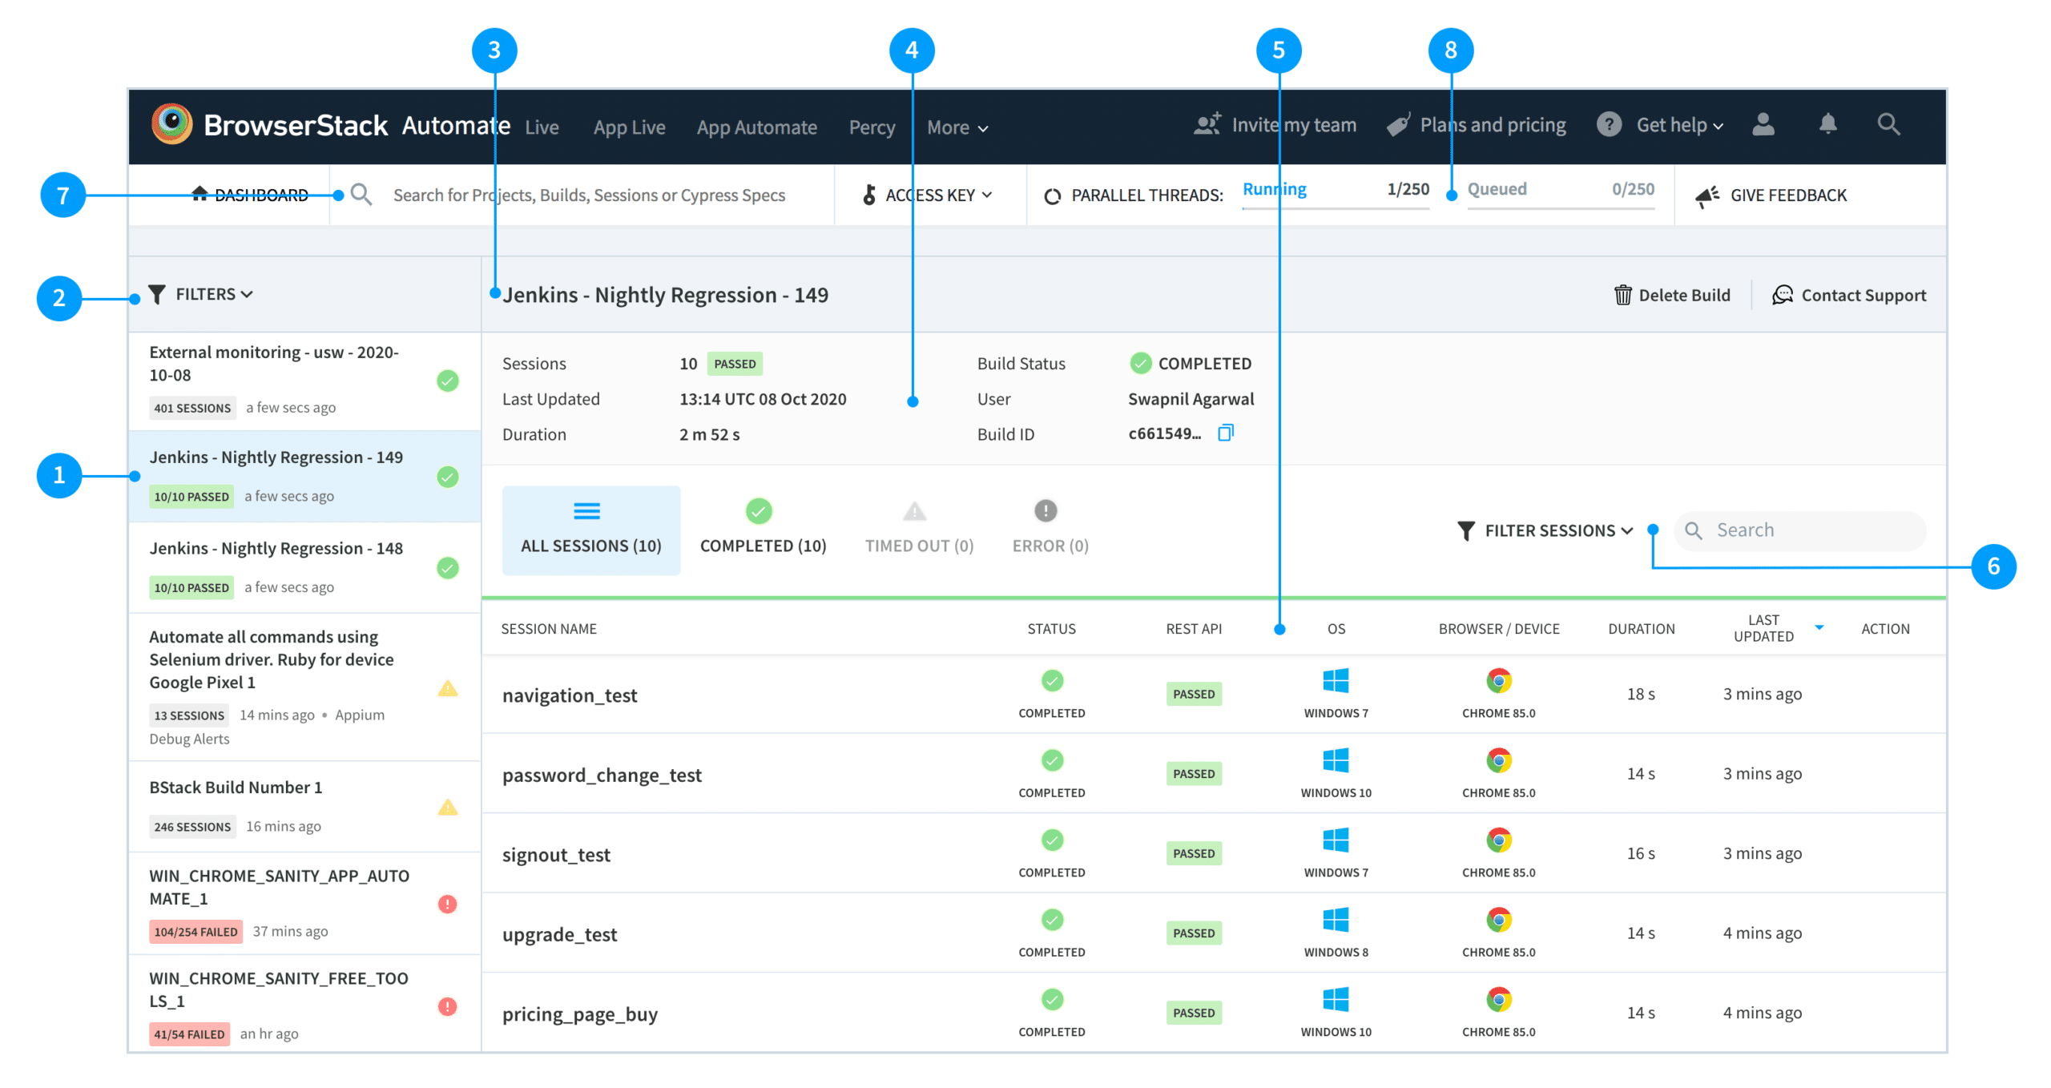The image size is (2051, 1088).
Task: Copy the Build ID using the copy icon
Action: pos(1227,433)
